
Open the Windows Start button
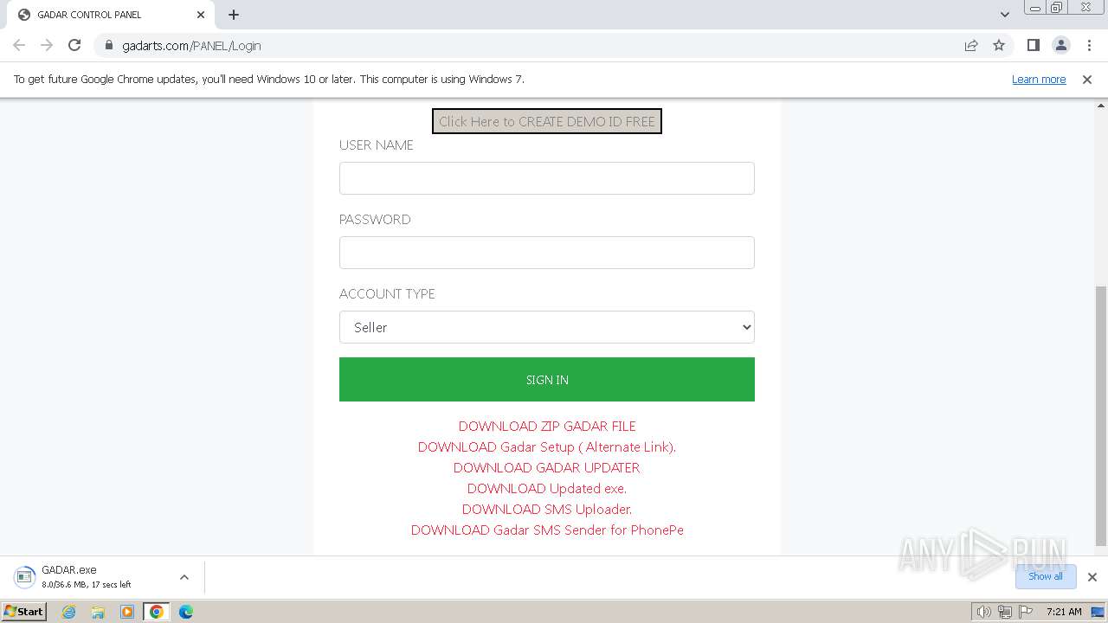click(24, 612)
